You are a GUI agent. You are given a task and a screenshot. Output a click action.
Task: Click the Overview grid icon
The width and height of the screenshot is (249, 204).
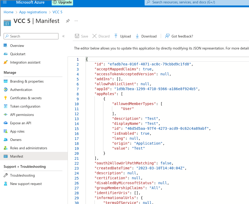pyautogui.click(x=5, y=46)
